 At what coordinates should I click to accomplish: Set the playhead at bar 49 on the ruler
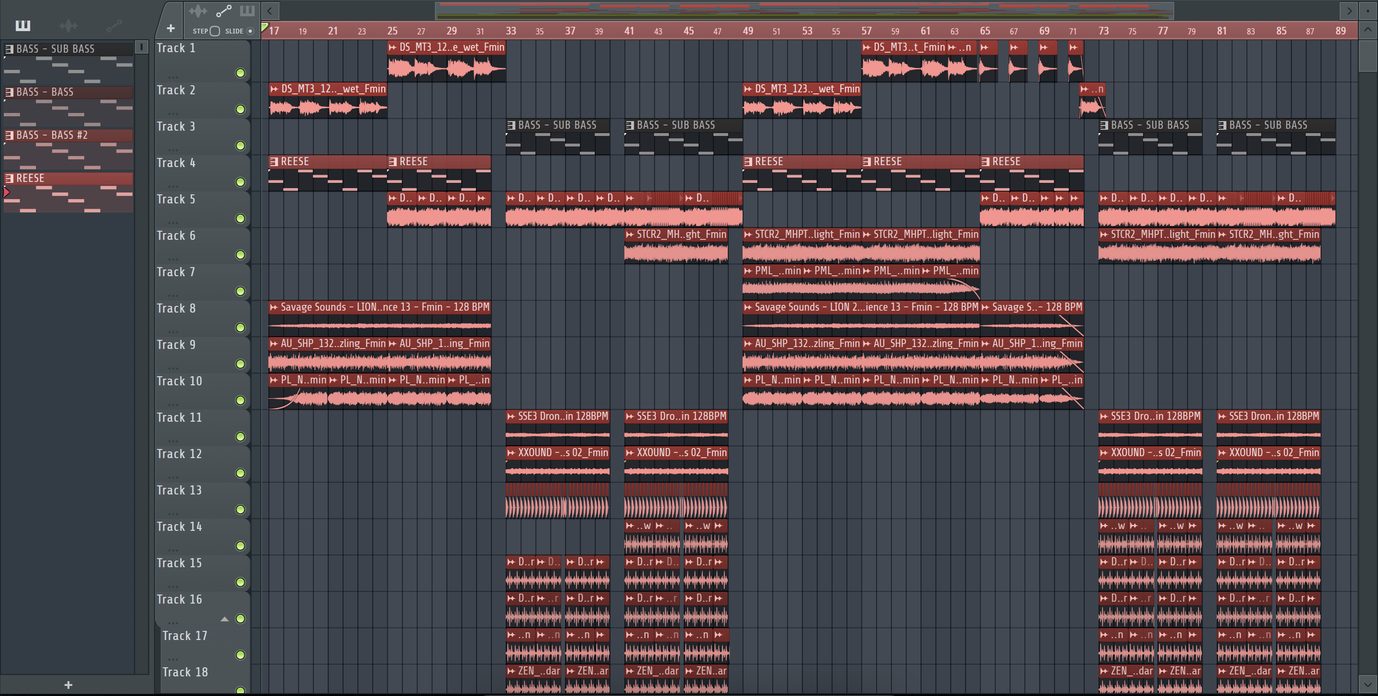click(x=748, y=31)
